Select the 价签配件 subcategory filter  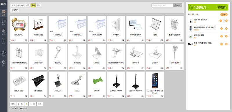click(15, 10)
